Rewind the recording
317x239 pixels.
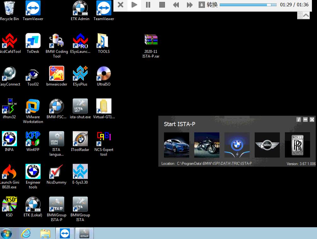click(x=176, y=5)
